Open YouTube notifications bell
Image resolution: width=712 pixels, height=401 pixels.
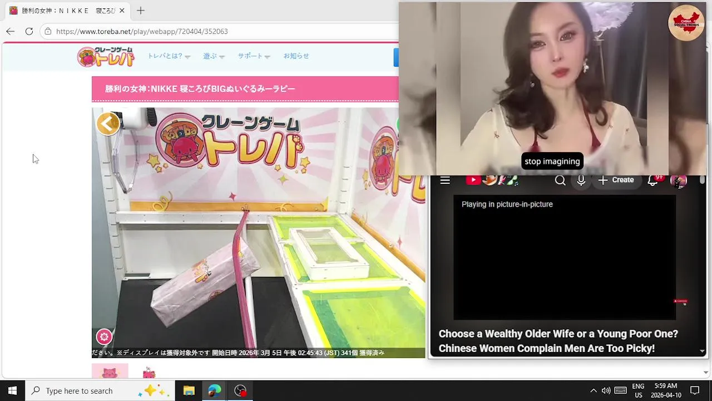[653, 180]
